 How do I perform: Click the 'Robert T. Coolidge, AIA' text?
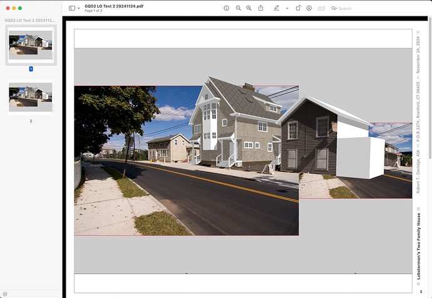pos(418,172)
